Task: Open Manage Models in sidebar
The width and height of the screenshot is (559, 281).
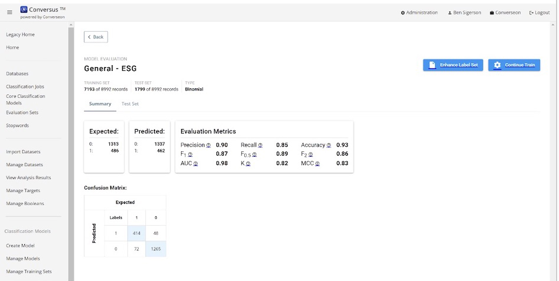Action: (23, 259)
